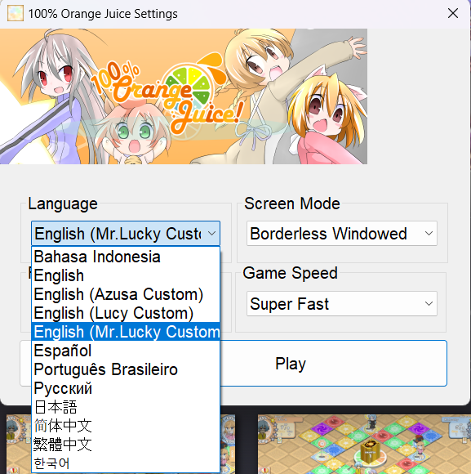
Task: Open the game board screenshot thumbnail on the right
Action: pyautogui.click(x=364, y=444)
